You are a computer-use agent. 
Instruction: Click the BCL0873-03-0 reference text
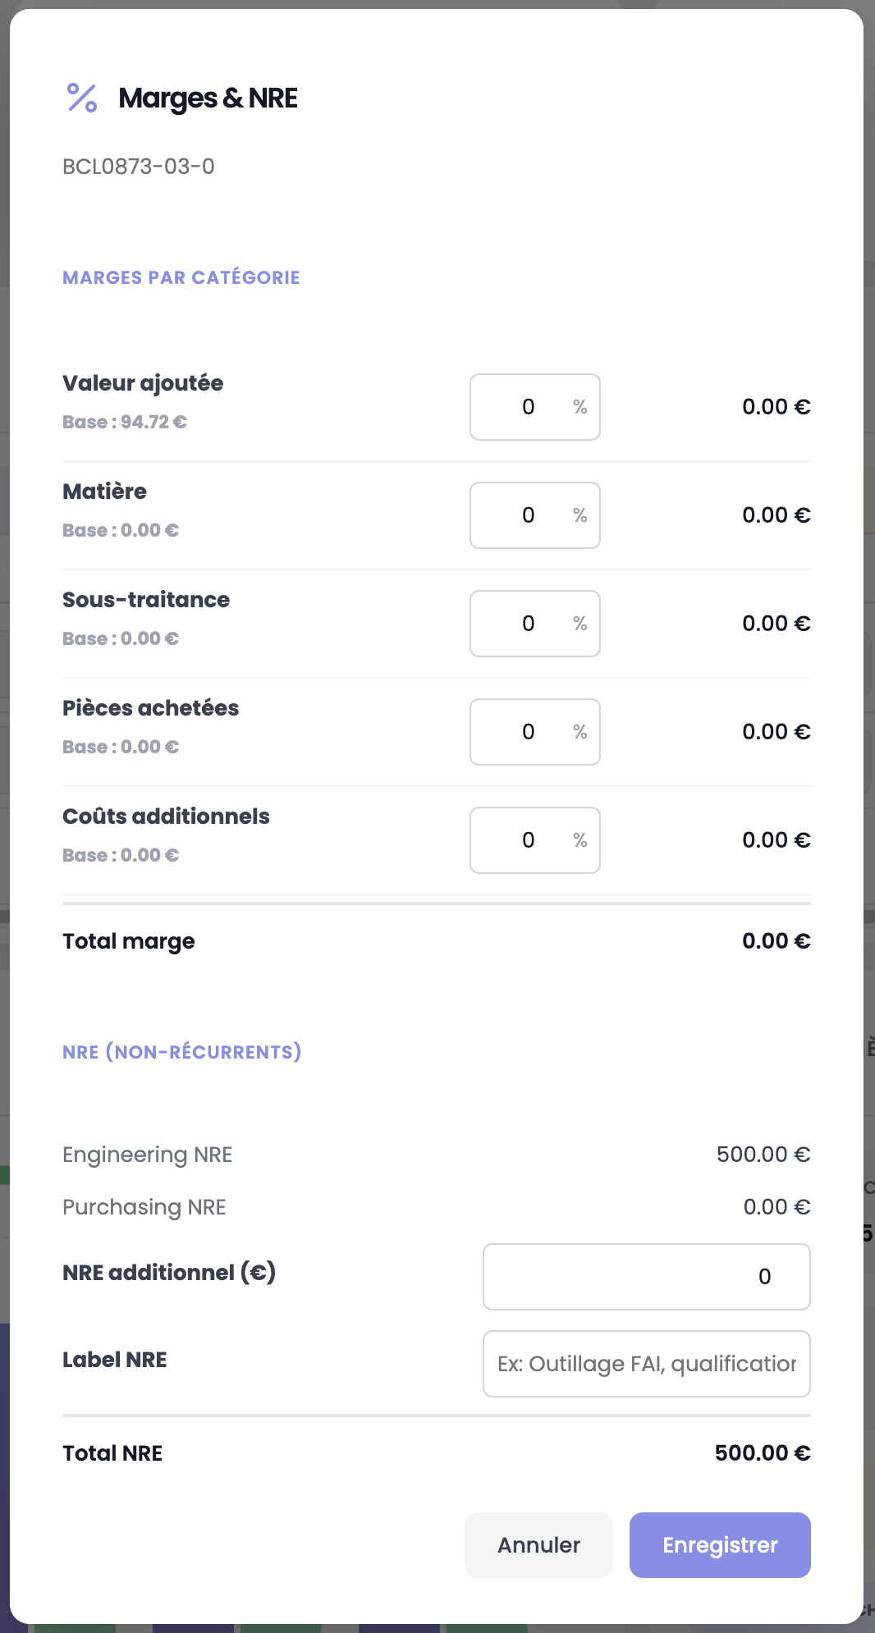point(139,167)
